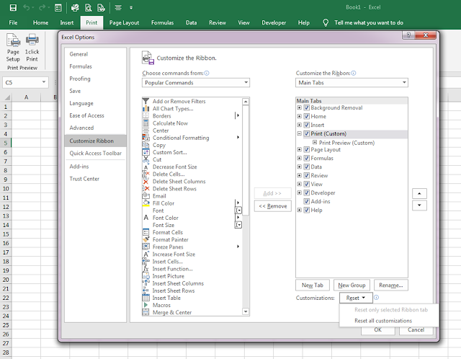Open the Customize the Ribbon Main Tabs dropdown

click(352, 83)
